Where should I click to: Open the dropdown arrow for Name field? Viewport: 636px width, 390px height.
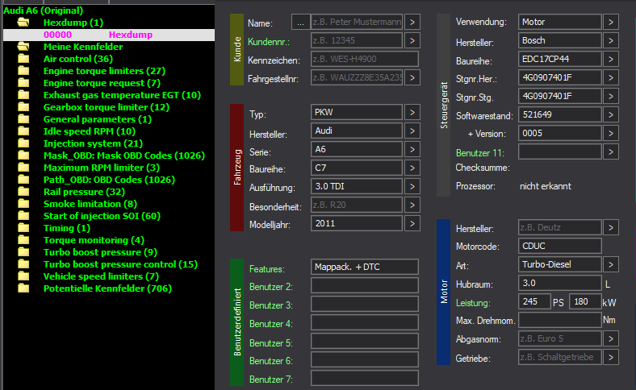tap(412, 22)
